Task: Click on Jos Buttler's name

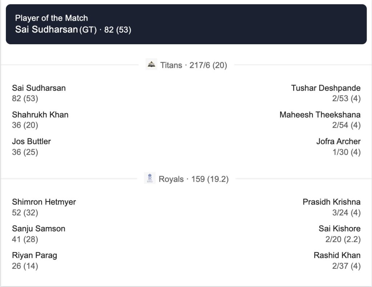Action: click(31, 141)
